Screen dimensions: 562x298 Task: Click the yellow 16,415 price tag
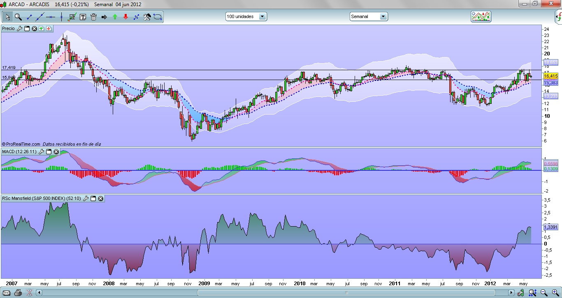click(x=550, y=76)
